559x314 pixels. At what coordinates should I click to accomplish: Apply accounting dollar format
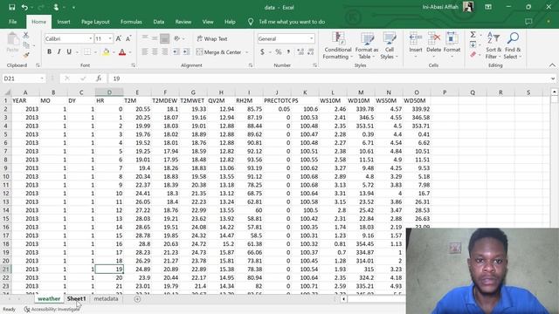[262, 52]
